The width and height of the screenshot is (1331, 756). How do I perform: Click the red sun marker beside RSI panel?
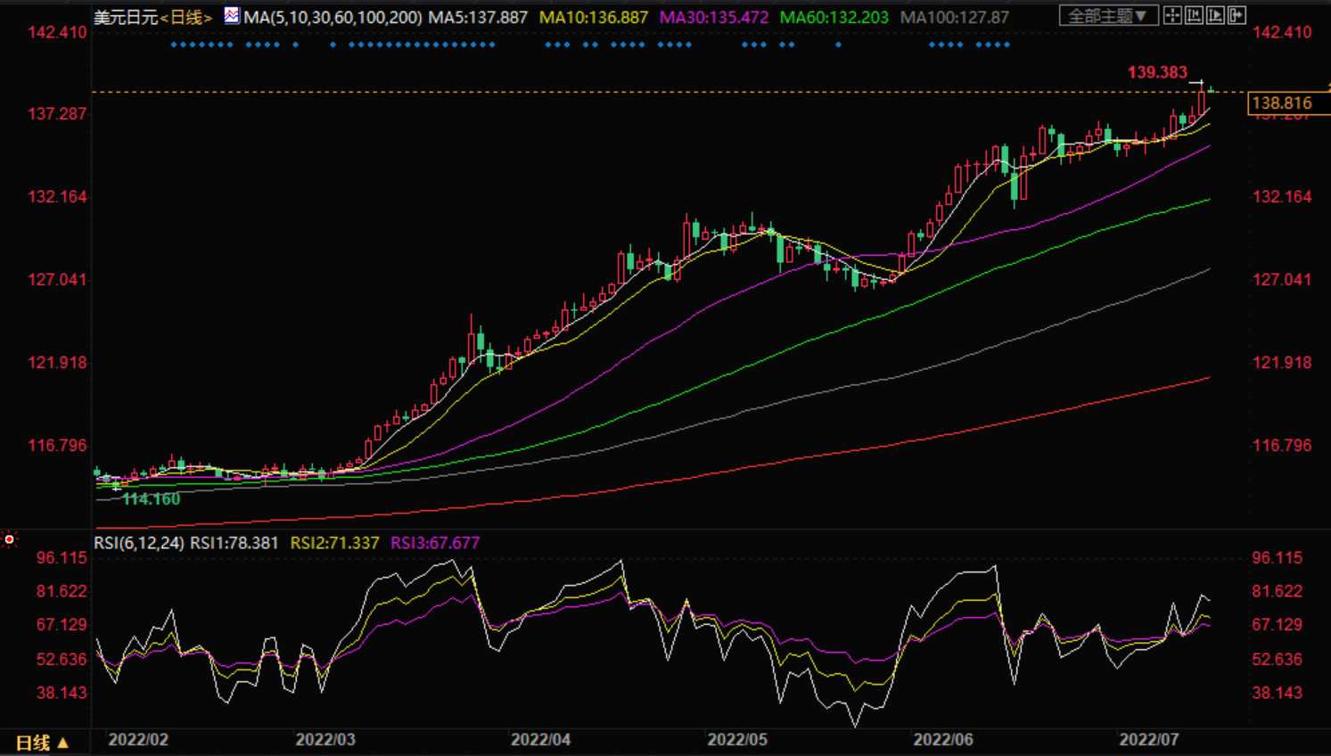coord(10,538)
